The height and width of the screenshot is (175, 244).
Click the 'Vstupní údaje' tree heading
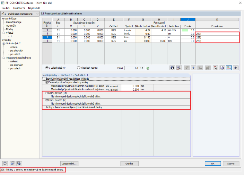point(9,19)
